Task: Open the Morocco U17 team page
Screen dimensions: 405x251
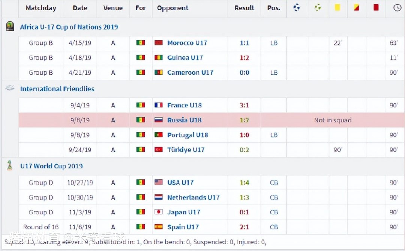Action: 187,43
